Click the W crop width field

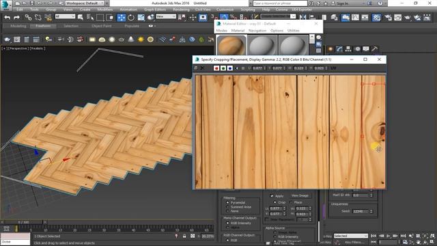coord(302,208)
